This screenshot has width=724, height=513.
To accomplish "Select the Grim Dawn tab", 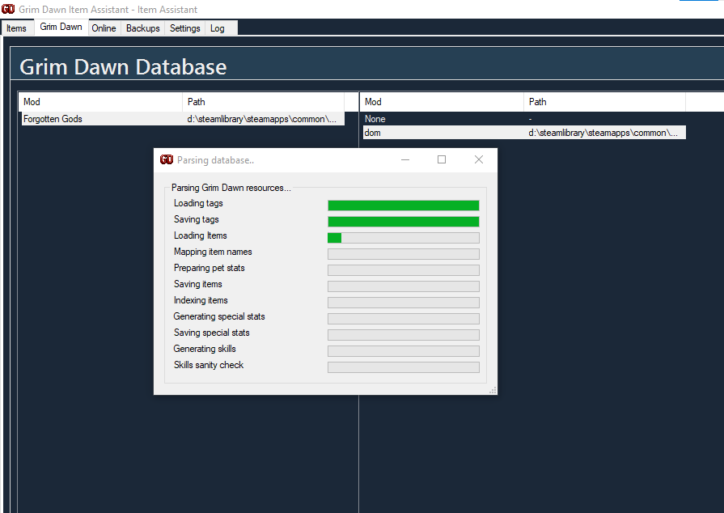I will [61, 27].
